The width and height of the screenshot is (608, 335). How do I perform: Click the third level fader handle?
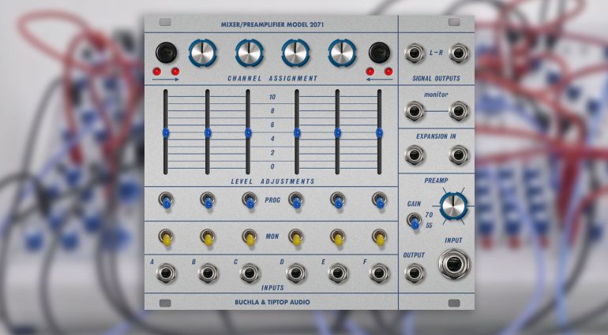248,133
